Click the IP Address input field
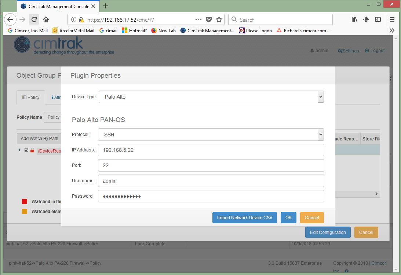The image size is (401, 275). coord(211,150)
